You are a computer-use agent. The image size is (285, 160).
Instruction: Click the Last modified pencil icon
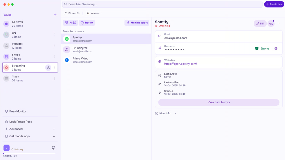159,84
